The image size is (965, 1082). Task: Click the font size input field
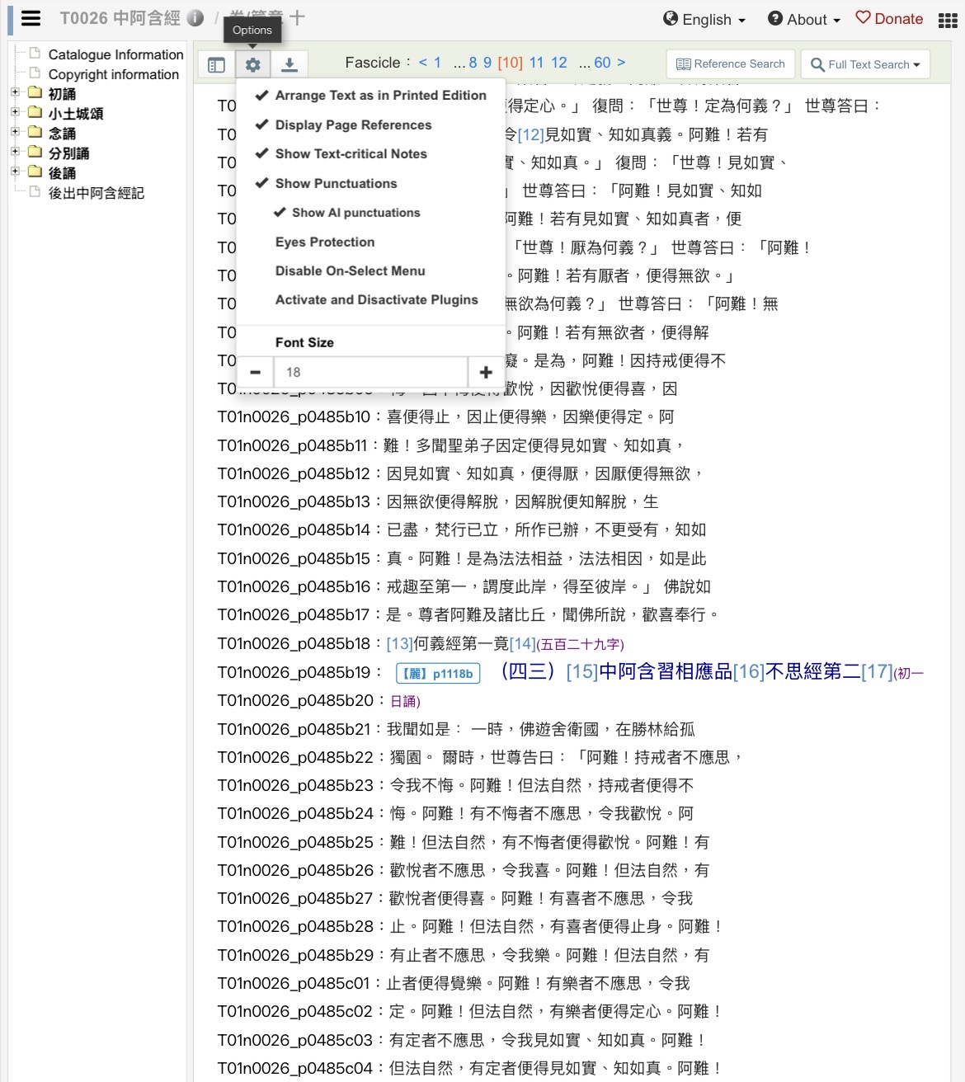coord(370,372)
